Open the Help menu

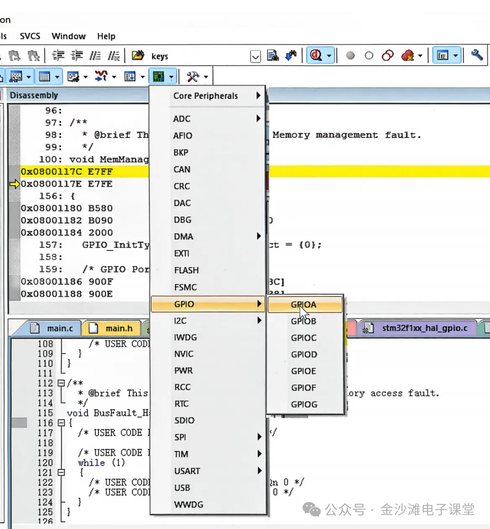(x=106, y=36)
